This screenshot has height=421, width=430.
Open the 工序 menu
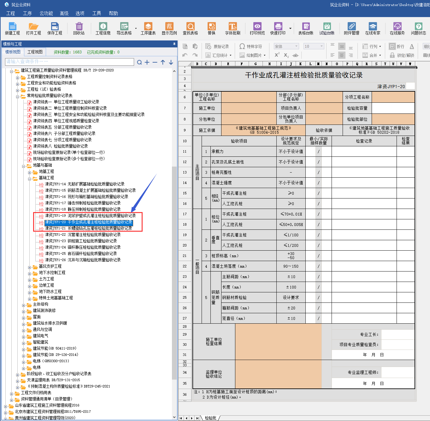[27, 13]
